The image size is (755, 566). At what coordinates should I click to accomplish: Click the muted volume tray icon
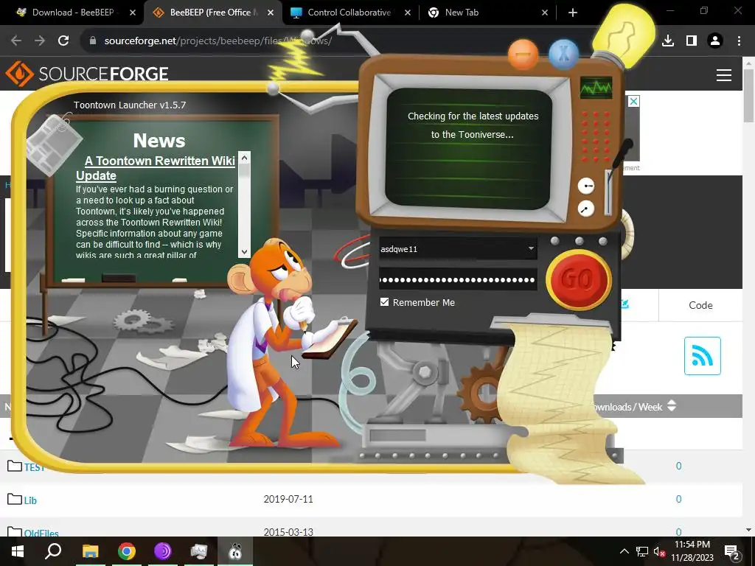659,551
